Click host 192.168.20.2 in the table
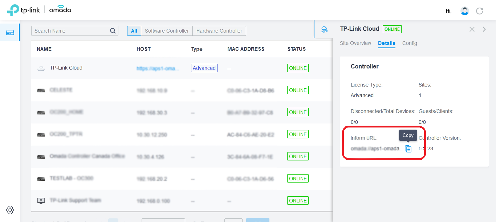The height and width of the screenshot is (222, 496). [152, 179]
